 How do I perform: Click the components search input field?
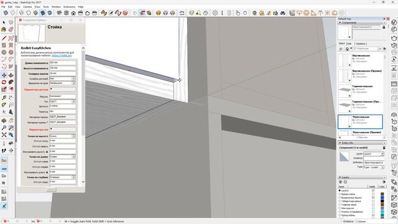(365, 49)
